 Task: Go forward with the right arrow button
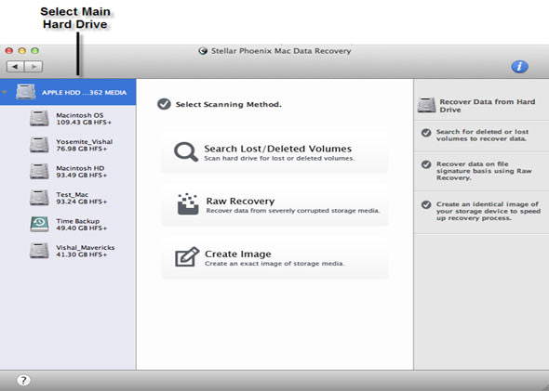point(33,66)
